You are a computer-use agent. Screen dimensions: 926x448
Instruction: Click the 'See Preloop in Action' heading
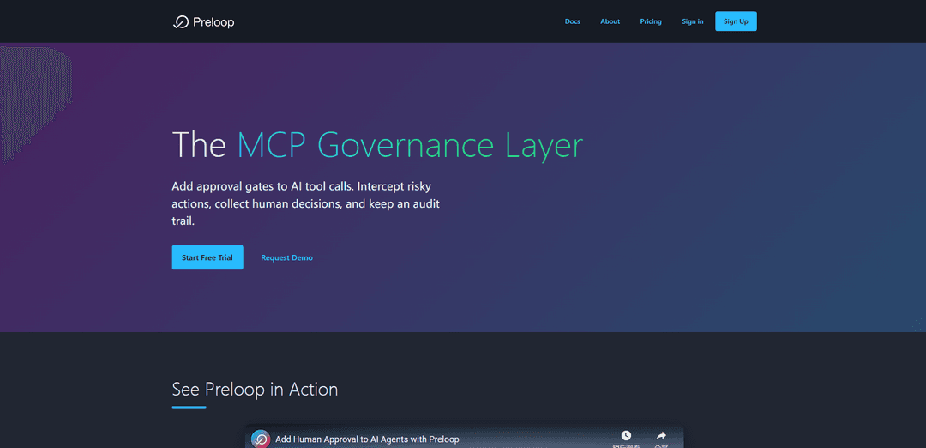[x=255, y=390]
